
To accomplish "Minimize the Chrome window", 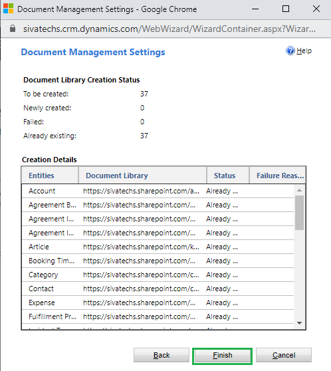I will (x=255, y=9).
